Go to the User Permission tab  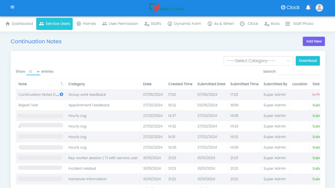pyautogui.click(x=120, y=24)
